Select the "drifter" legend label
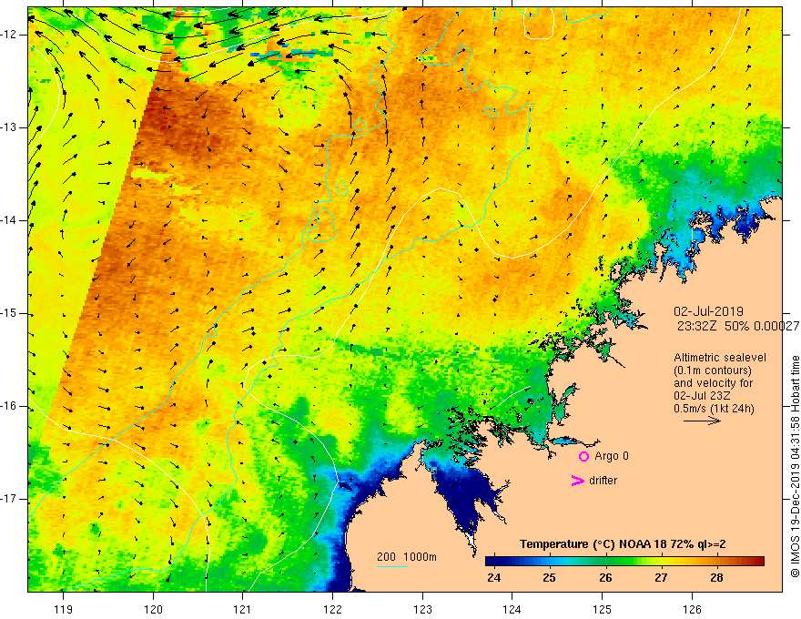The width and height of the screenshot is (801, 619). (603, 481)
